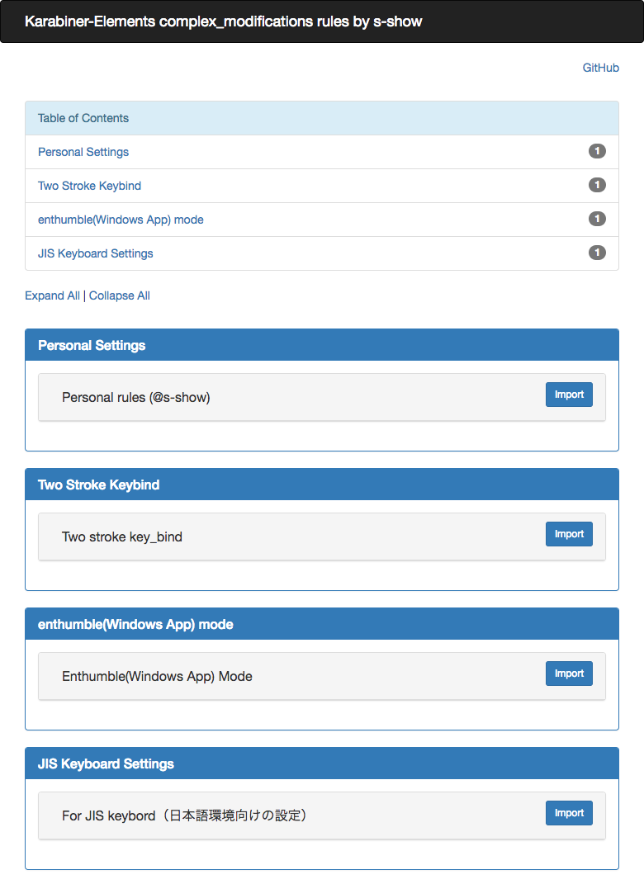644x884 pixels.
Task: Go to enthumble(Windows App) mode in contents
Action: [121, 220]
